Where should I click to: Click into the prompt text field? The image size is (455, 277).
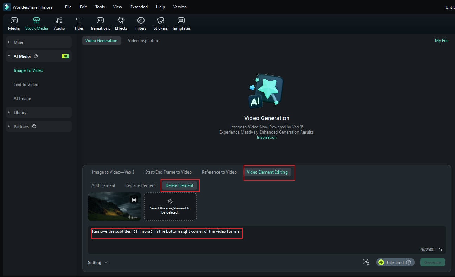[x=267, y=239]
